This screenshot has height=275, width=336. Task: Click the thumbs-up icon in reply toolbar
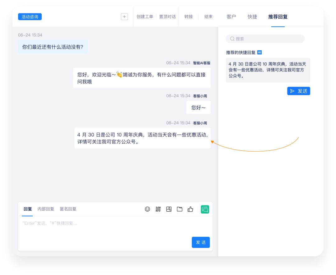[x=190, y=209]
